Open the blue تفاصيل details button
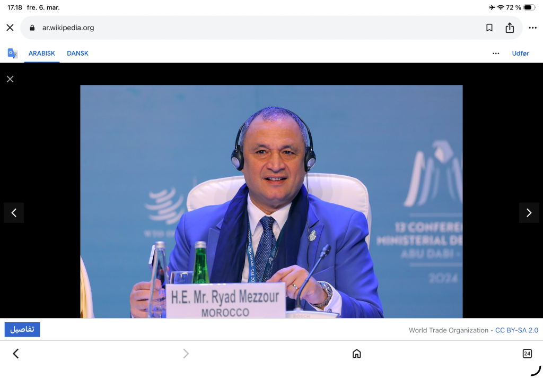The image size is (543, 378). pyautogui.click(x=22, y=330)
